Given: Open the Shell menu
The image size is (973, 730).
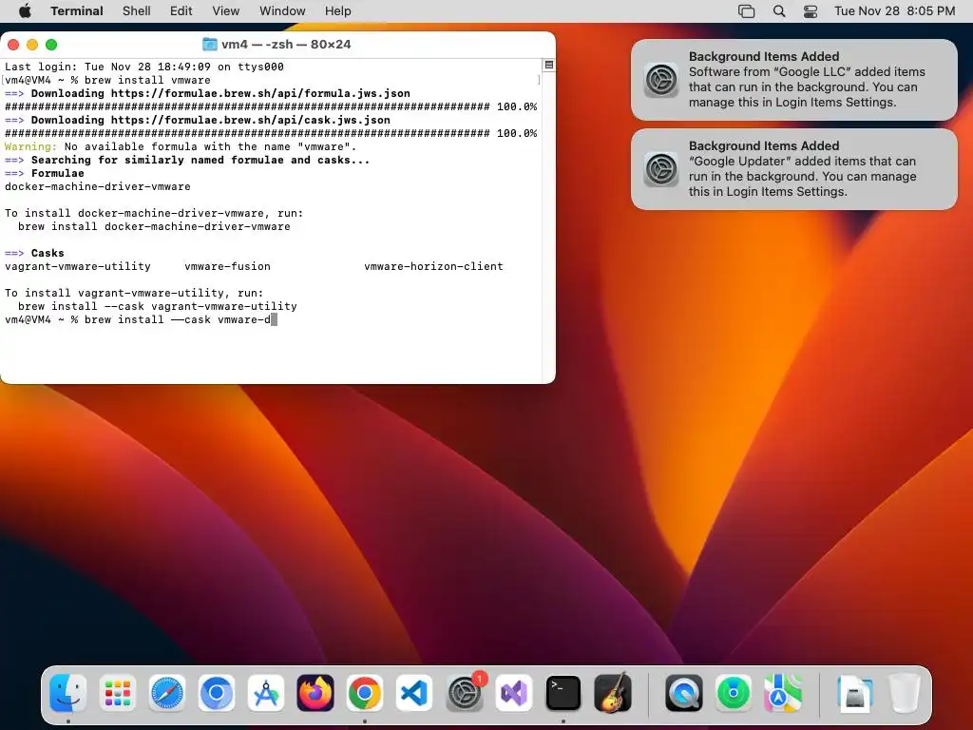Looking at the screenshot, I should [137, 10].
